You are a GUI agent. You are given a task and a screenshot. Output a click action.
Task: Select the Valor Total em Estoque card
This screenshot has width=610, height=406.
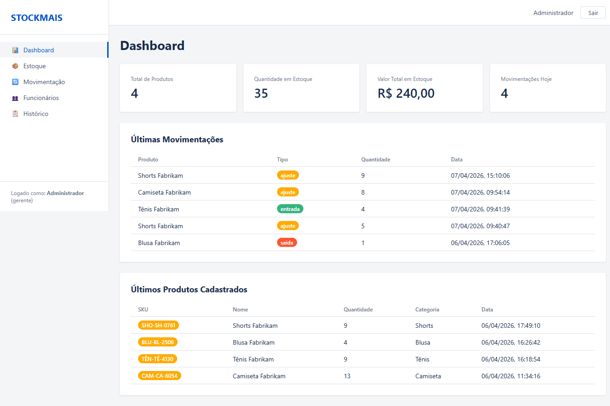[424, 88]
